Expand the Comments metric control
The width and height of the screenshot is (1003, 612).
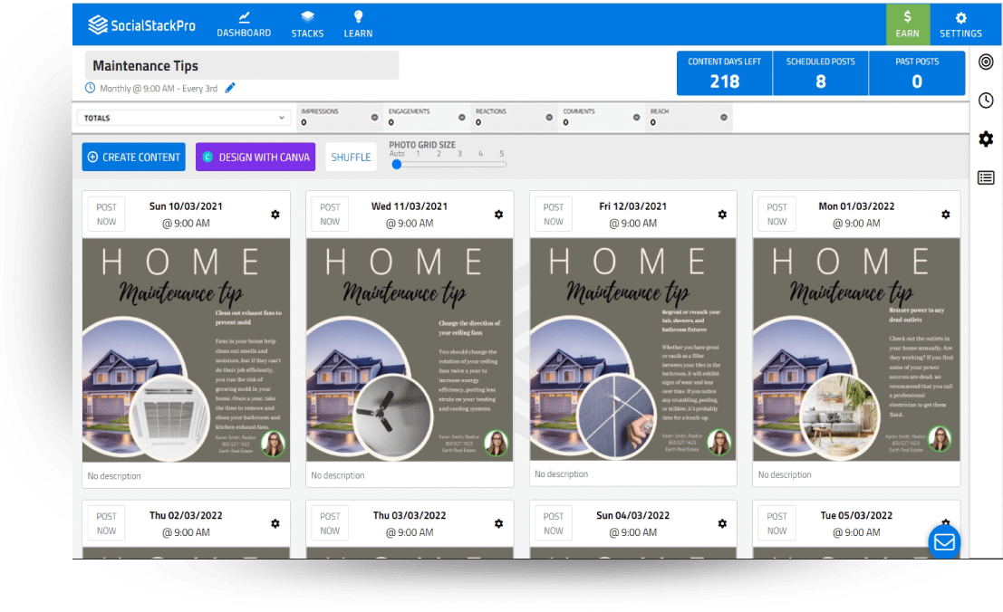coord(635,117)
